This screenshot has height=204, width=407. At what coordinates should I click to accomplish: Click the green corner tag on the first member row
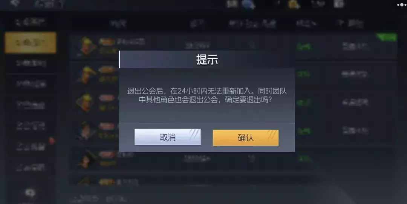pyautogui.click(x=386, y=37)
